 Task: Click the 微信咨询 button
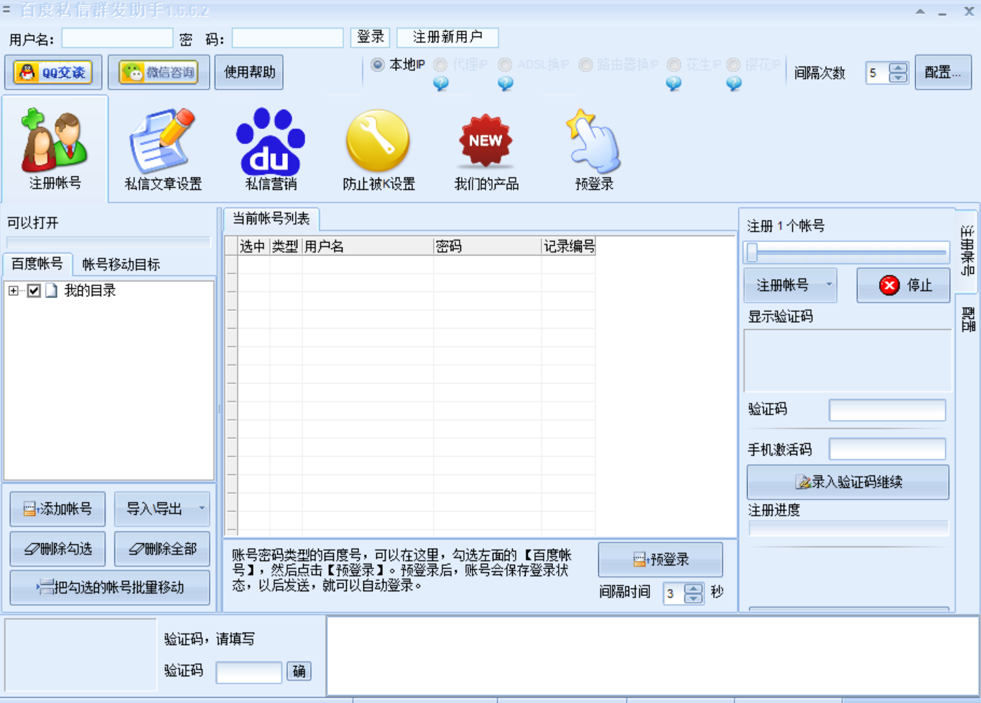pos(159,72)
